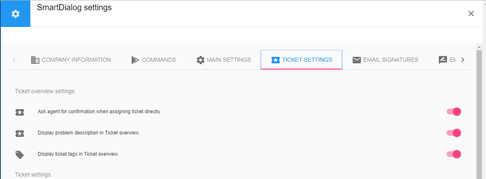Click the partially hidden message-edit tab icon
The width and height of the screenshot is (486, 179).
pos(443,60)
